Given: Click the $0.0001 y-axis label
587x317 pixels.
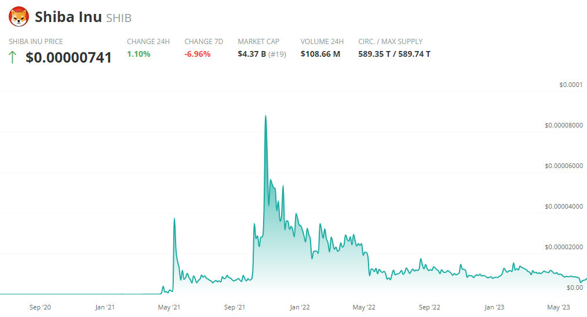Looking at the screenshot, I should coord(570,85).
